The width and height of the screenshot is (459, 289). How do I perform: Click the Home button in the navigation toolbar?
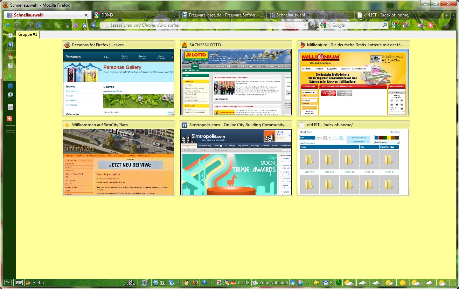[84, 25]
